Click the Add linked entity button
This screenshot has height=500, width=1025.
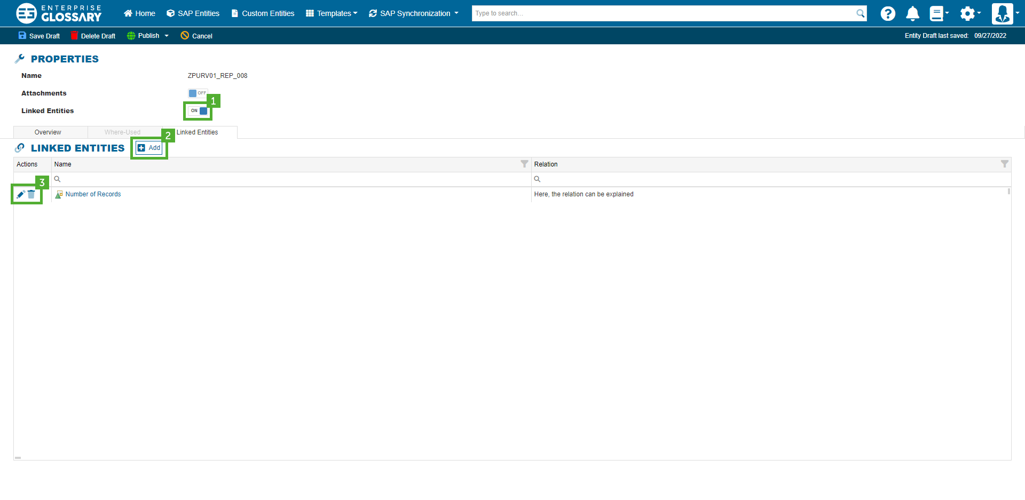(x=149, y=148)
